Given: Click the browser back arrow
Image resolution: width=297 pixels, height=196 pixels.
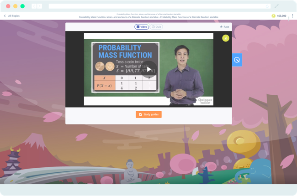Looking at the screenshot, I should click(34, 6).
